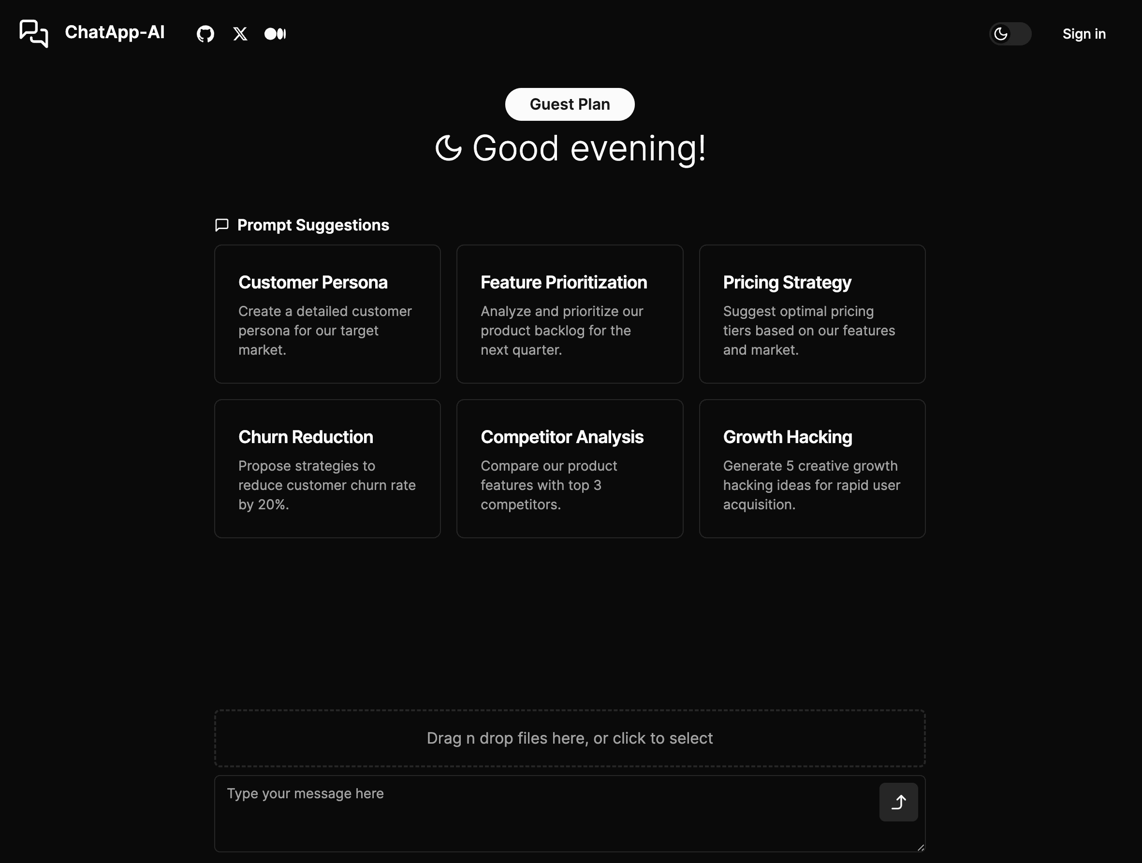
Task: Open the X (Twitter) icon link
Action: pyautogui.click(x=240, y=34)
